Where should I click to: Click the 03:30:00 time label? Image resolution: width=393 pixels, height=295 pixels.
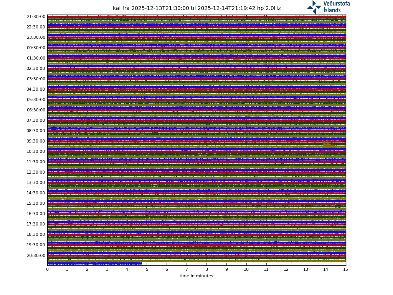click(x=36, y=79)
